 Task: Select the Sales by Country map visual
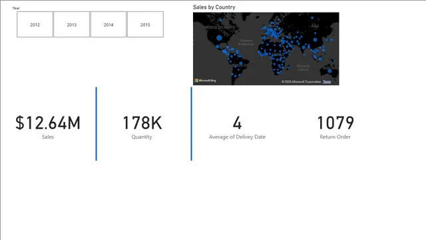coord(266,49)
